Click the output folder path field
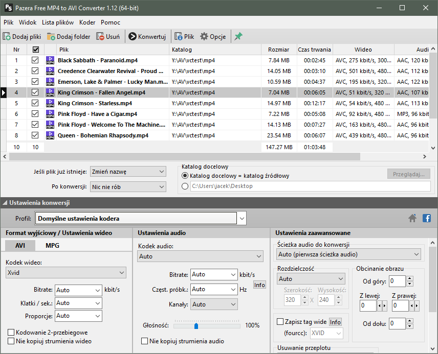The width and height of the screenshot is (438, 354). (x=311, y=186)
